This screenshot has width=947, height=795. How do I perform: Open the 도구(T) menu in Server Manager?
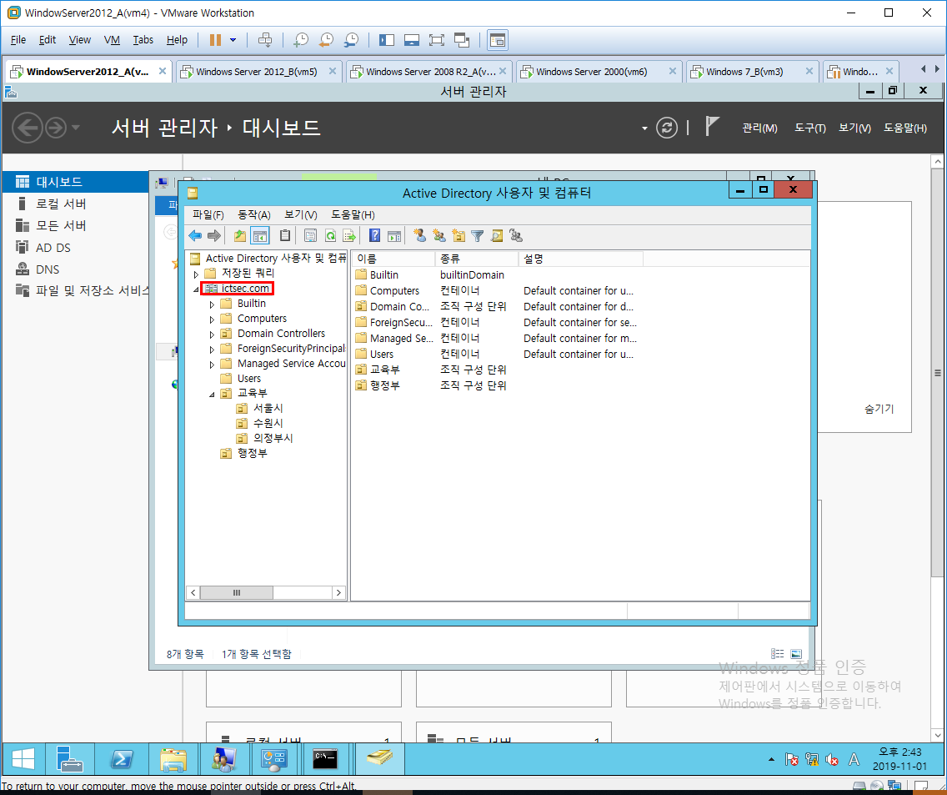(x=810, y=128)
